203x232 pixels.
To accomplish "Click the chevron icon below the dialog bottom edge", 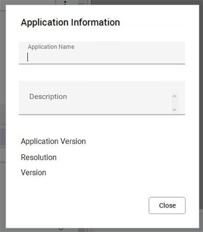I will click(x=61, y=229).
